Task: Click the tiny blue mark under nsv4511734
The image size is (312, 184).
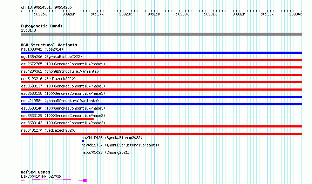Action: point(82,149)
